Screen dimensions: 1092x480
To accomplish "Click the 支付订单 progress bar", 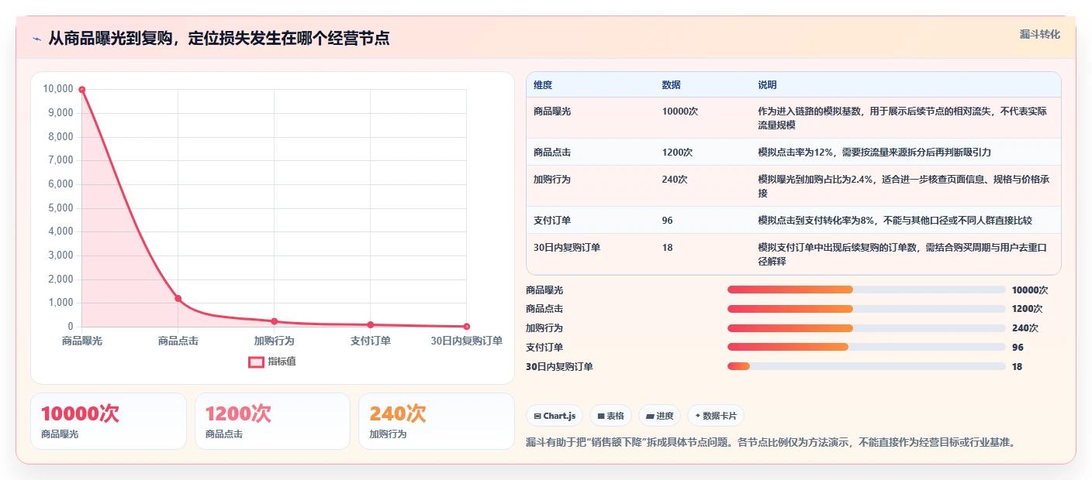I will [866, 347].
